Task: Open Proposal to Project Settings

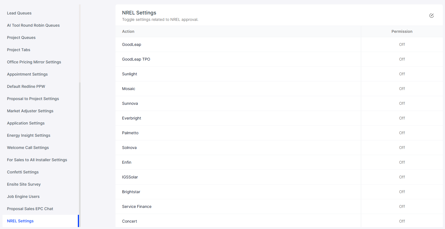Action: 33,99
